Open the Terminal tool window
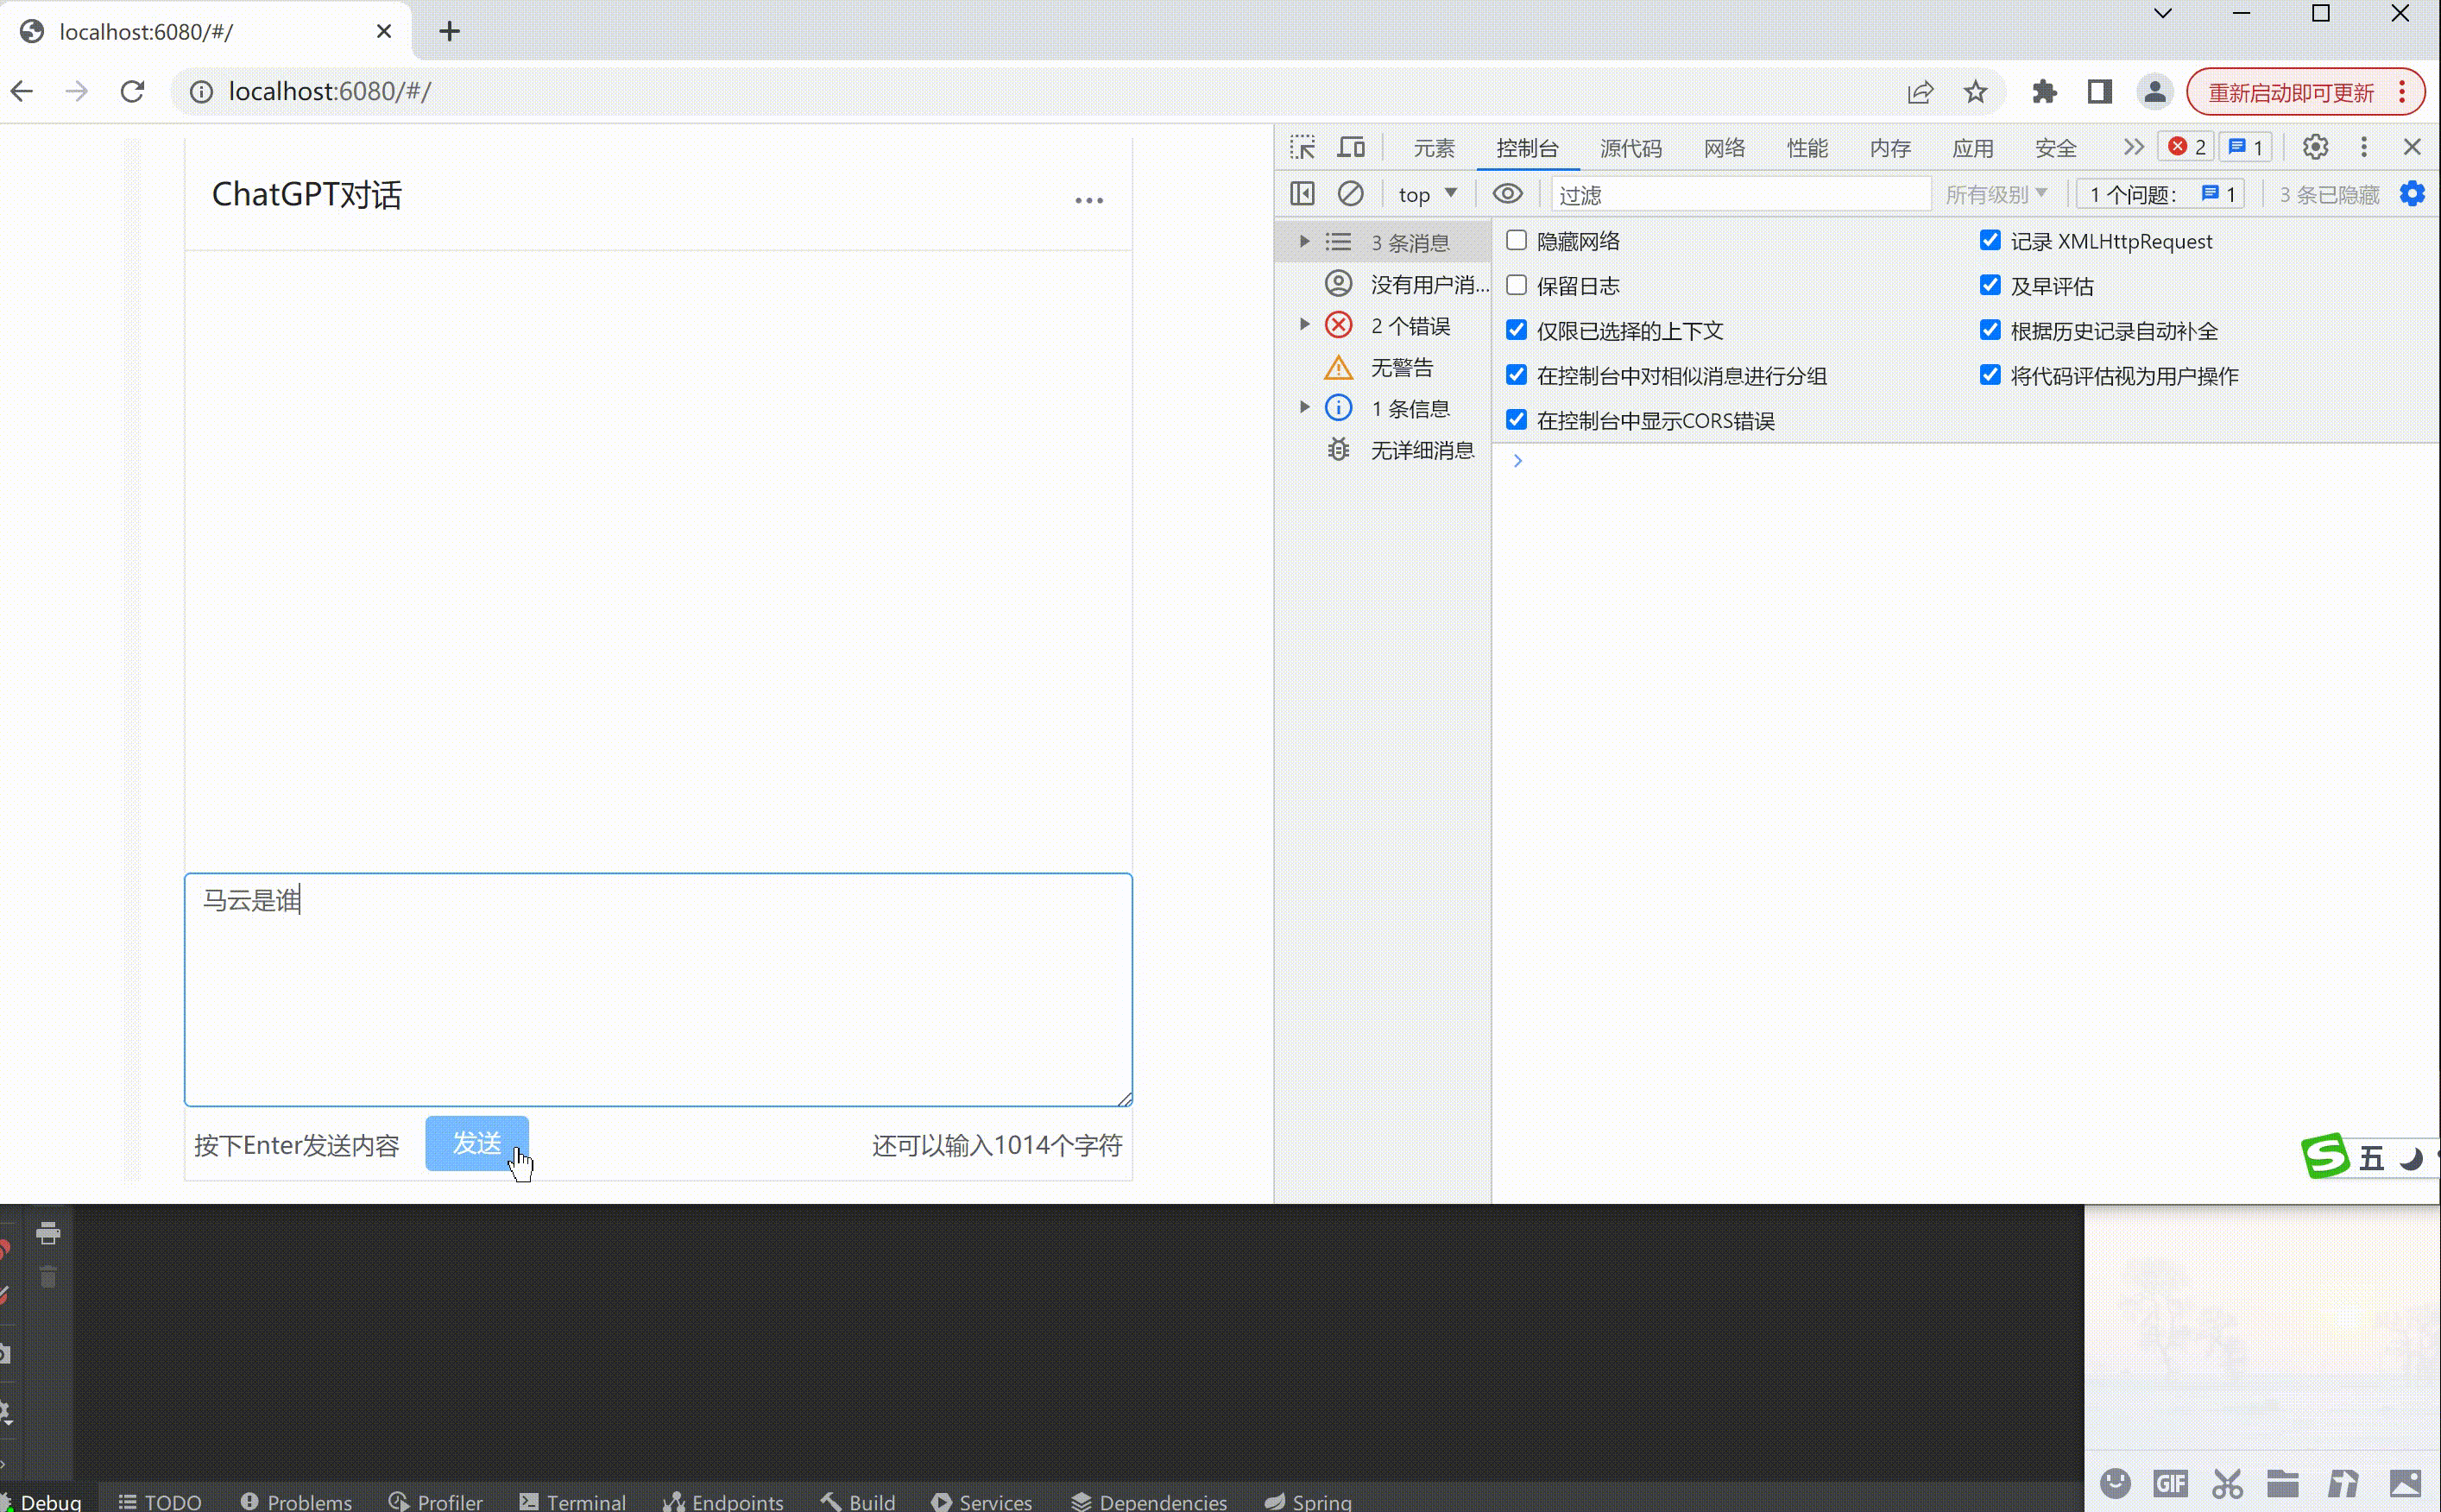 point(572,1500)
